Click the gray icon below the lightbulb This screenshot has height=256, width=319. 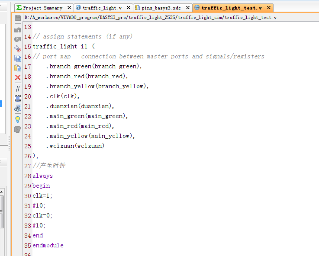coord(18,129)
